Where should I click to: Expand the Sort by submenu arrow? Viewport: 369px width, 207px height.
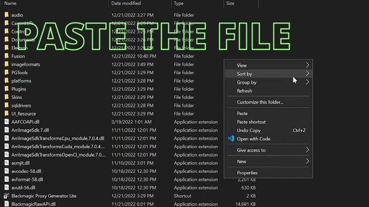click(307, 74)
